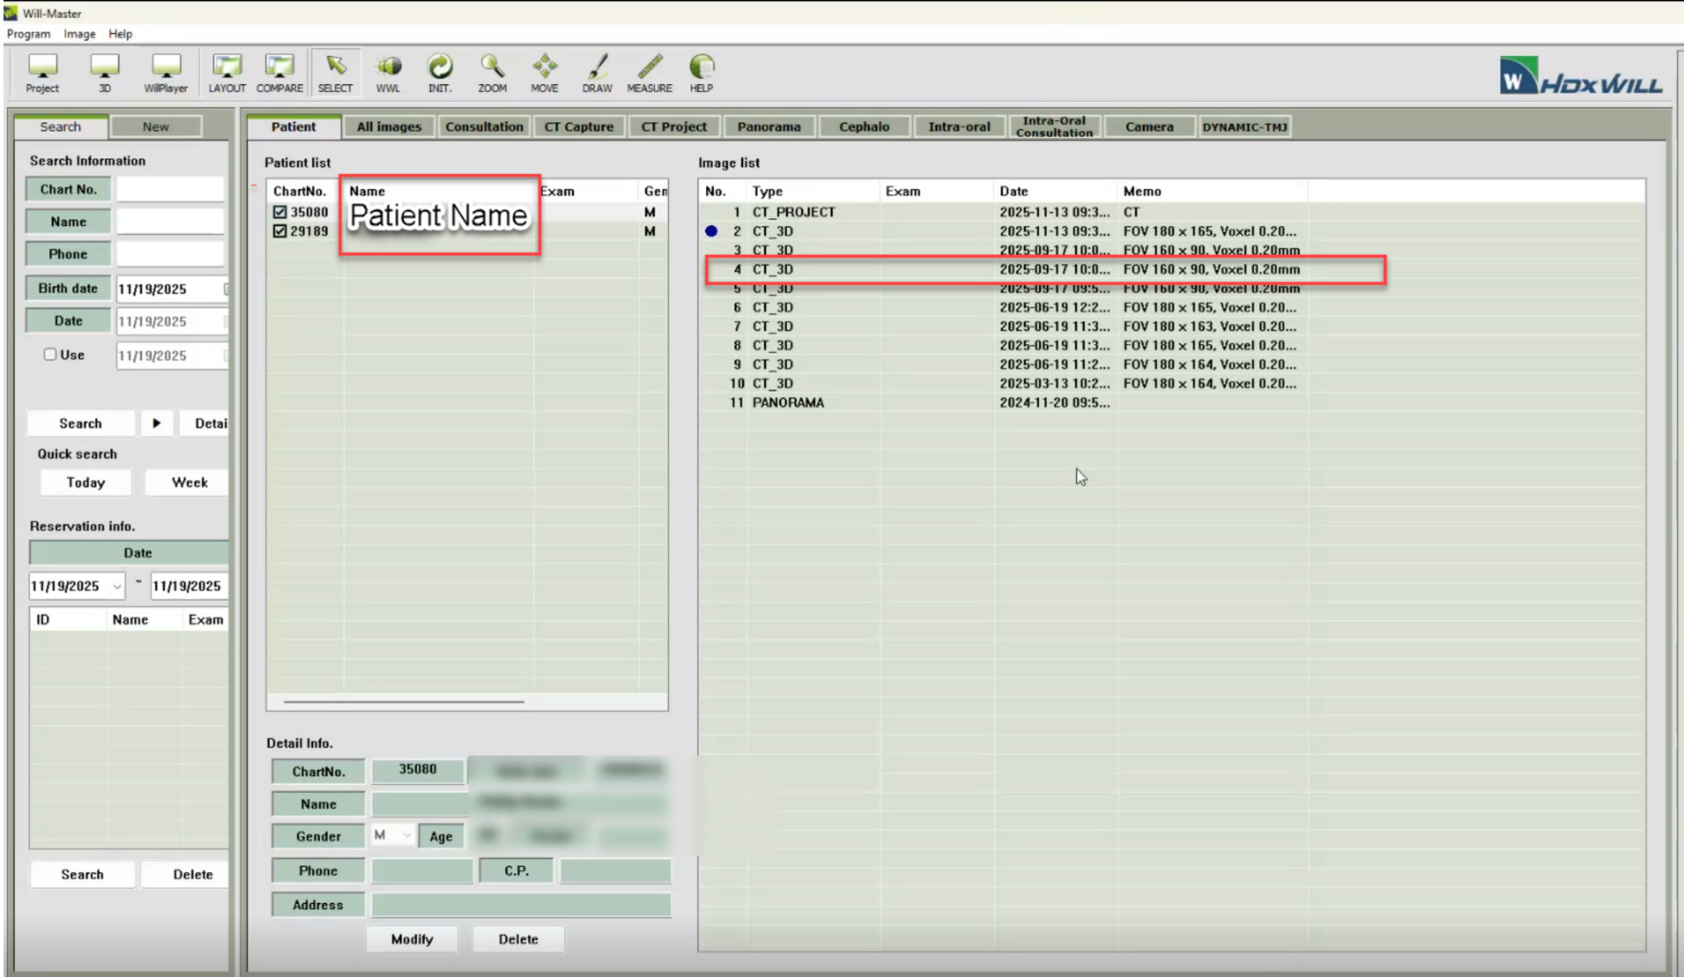Enable the Use date checkbox
This screenshot has width=1684, height=977.
(50, 354)
